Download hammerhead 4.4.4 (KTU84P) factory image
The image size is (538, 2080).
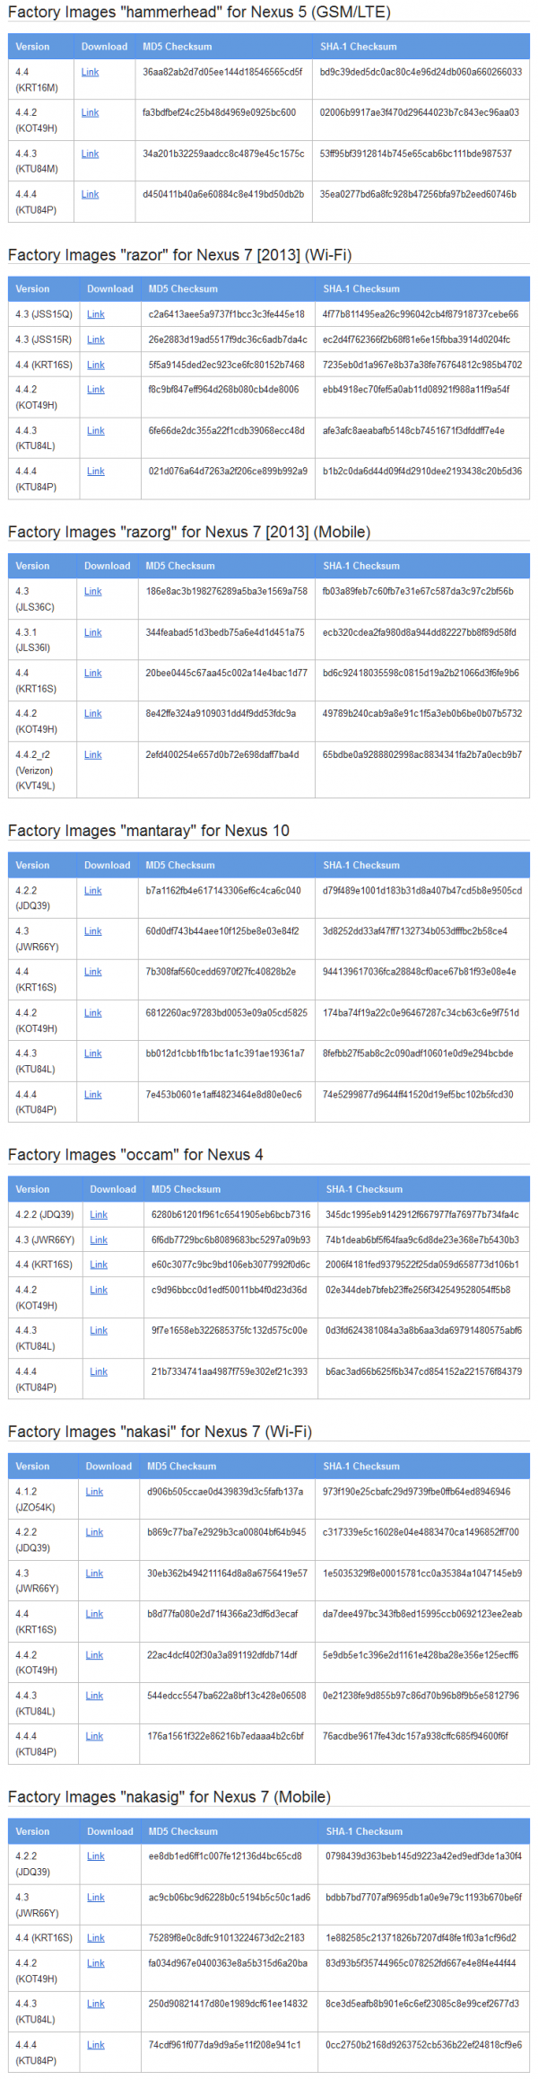tap(90, 194)
